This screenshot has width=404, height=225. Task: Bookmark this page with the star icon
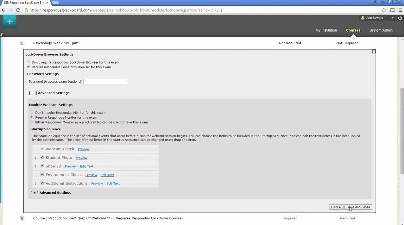pos(384,10)
